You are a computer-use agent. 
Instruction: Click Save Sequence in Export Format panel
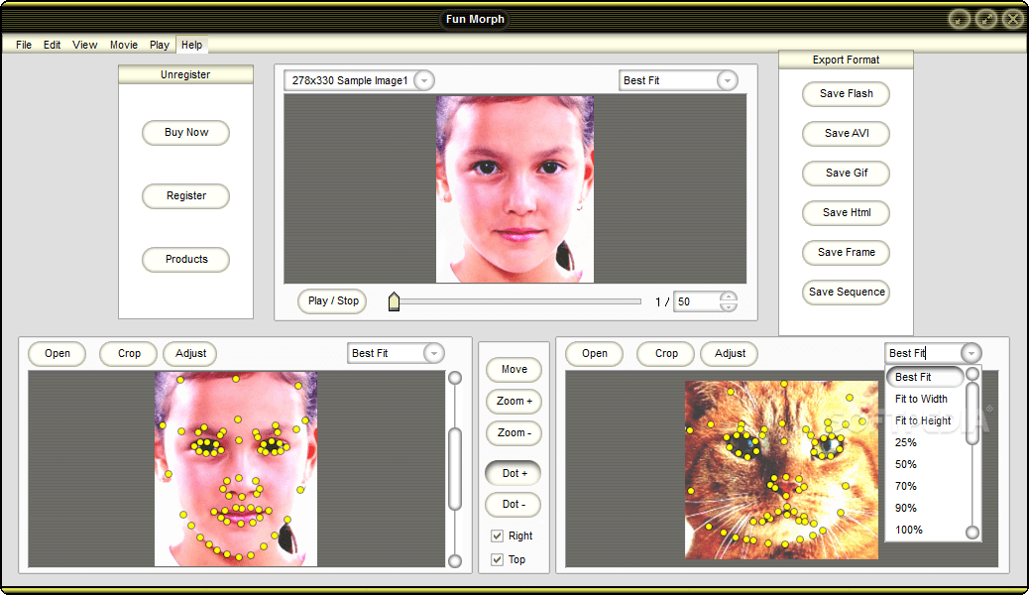click(845, 292)
